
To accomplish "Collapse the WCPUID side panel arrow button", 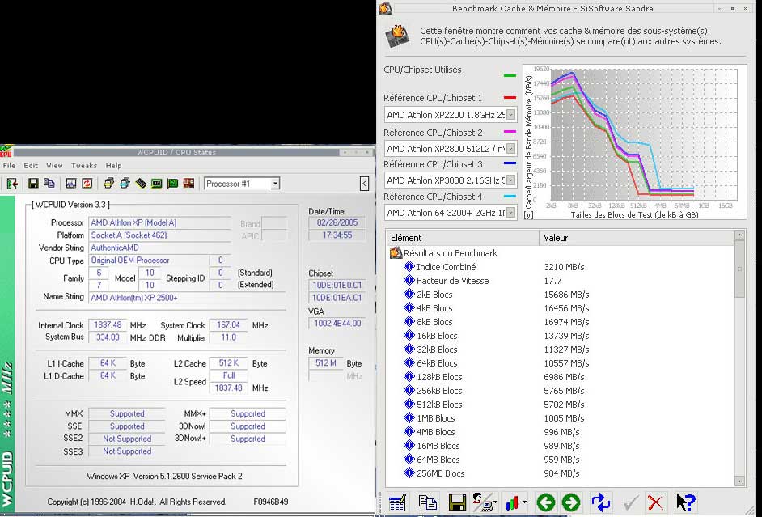I will click(x=364, y=184).
